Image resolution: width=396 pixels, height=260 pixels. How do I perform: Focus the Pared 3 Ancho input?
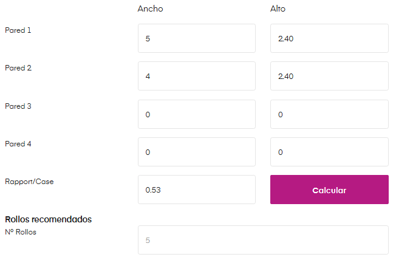pos(197,114)
